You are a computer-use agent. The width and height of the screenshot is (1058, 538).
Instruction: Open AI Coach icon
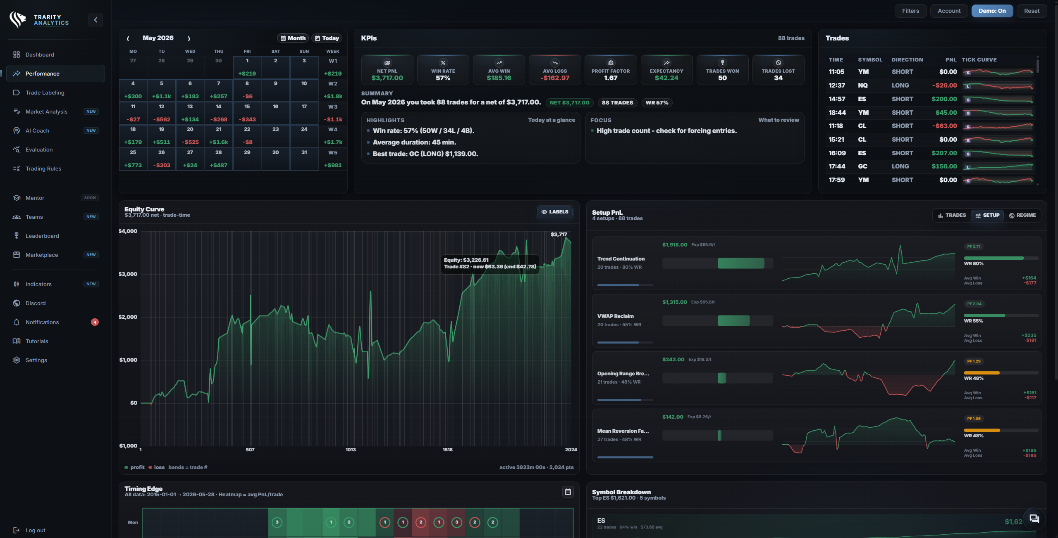[17, 130]
